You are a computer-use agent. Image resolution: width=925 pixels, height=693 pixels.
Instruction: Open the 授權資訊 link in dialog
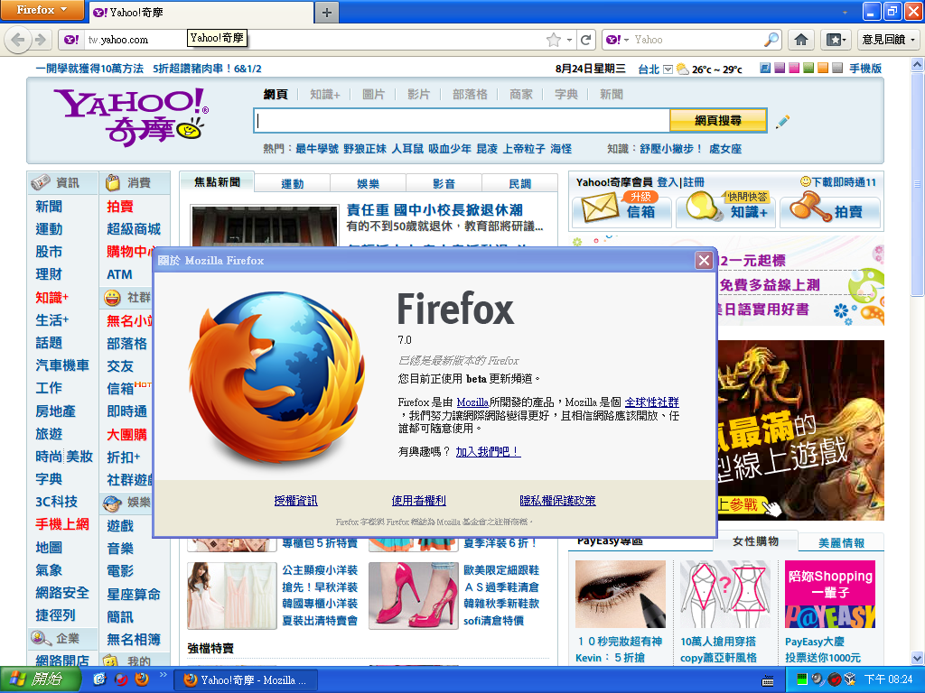coord(295,500)
